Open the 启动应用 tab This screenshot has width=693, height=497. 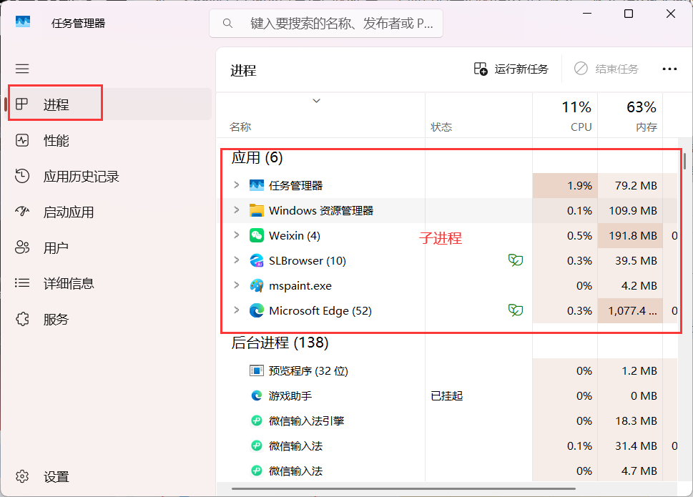(108, 212)
